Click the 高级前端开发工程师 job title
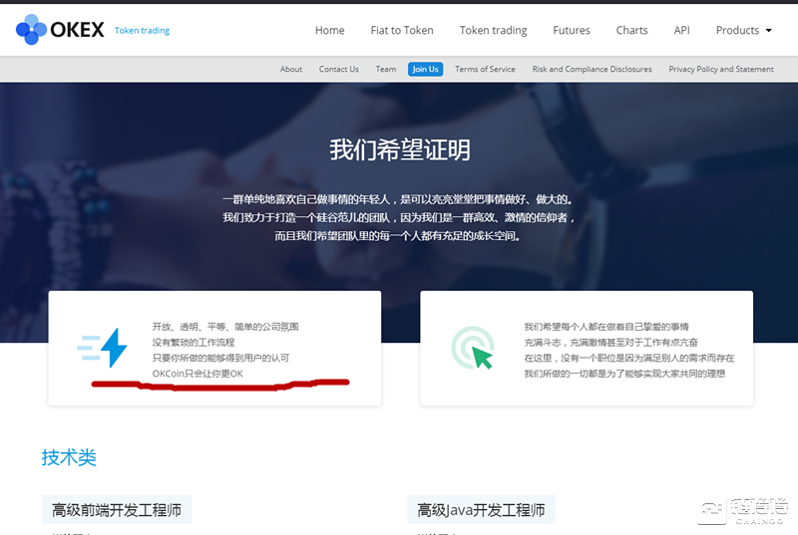The height and width of the screenshot is (535, 798). tap(117, 510)
